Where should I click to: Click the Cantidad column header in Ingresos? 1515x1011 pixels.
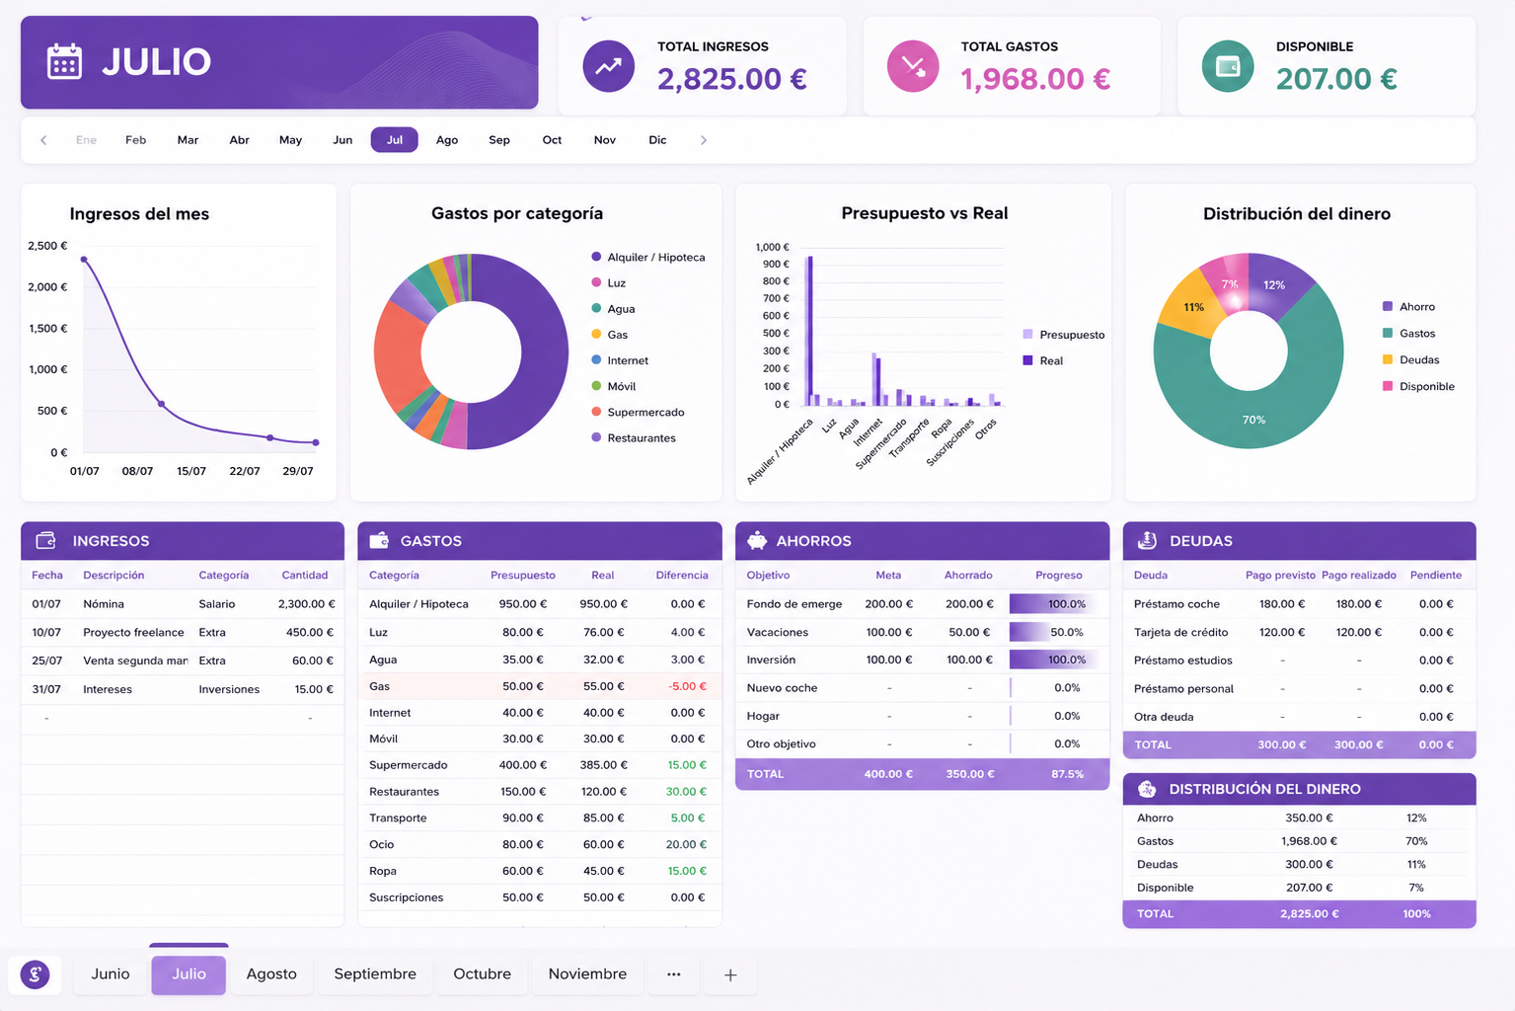pyautogui.click(x=305, y=576)
